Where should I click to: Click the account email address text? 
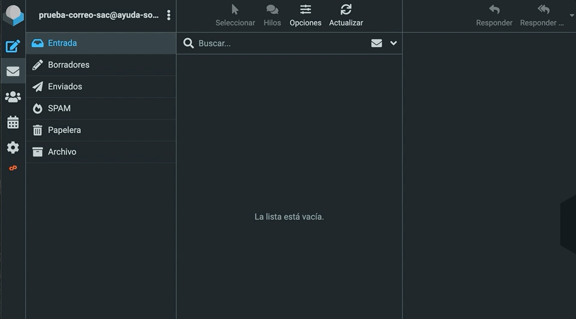(x=99, y=15)
